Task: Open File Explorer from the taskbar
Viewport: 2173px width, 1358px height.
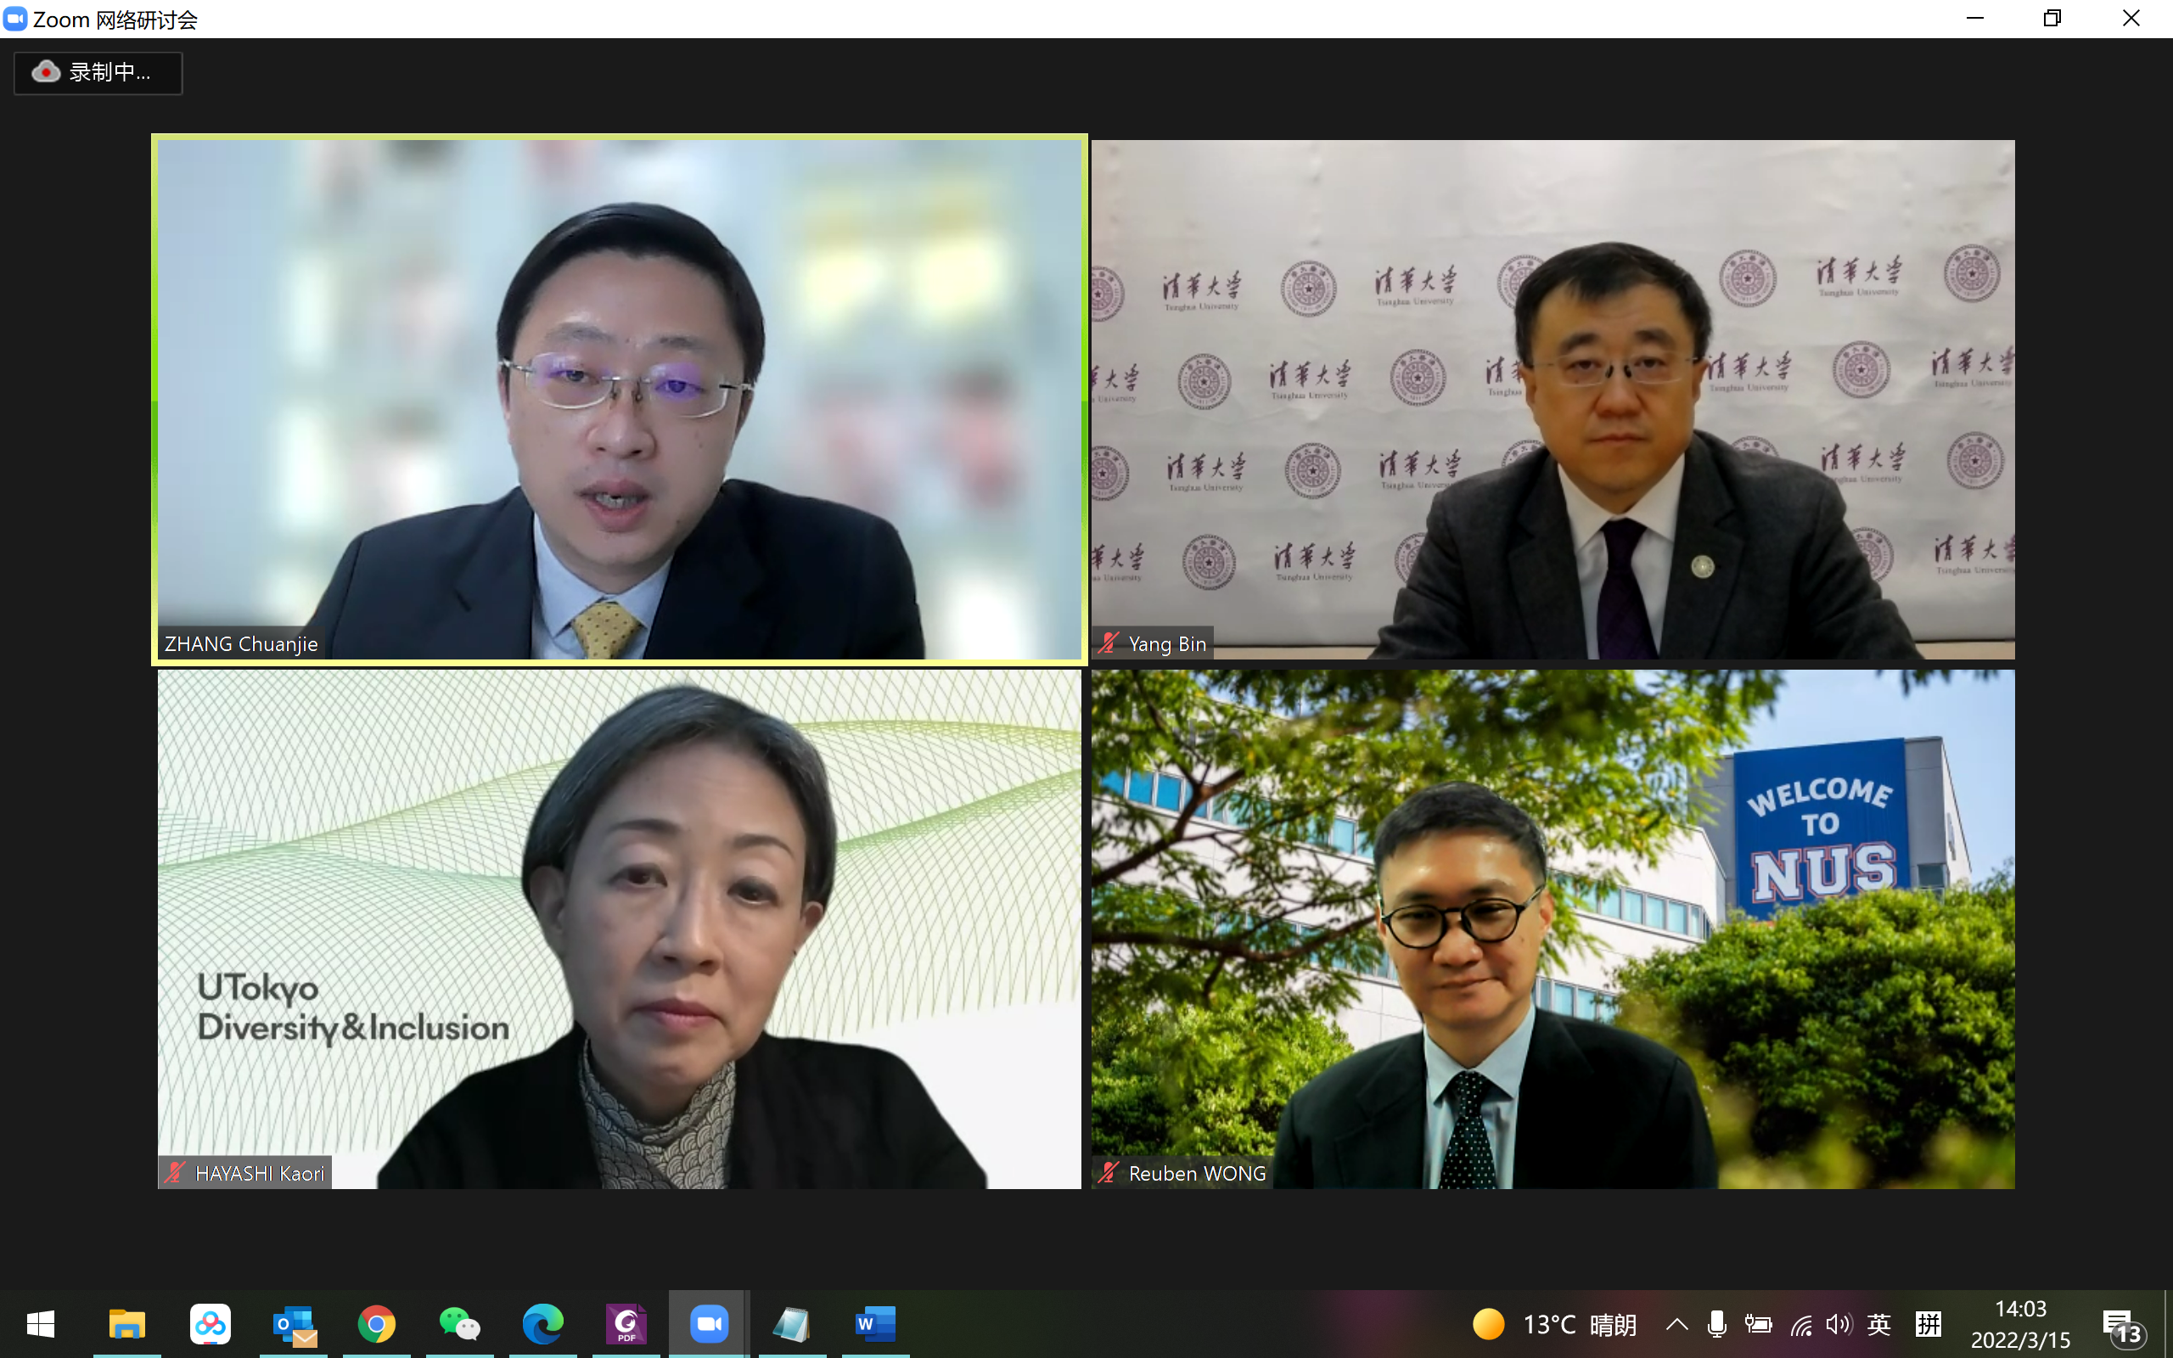Action: (x=127, y=1324)
